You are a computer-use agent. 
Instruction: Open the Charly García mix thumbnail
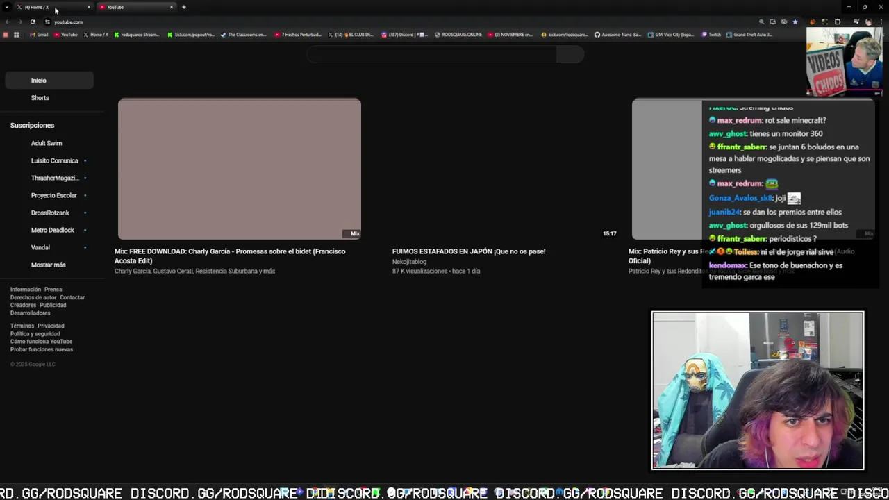(240, 169)
